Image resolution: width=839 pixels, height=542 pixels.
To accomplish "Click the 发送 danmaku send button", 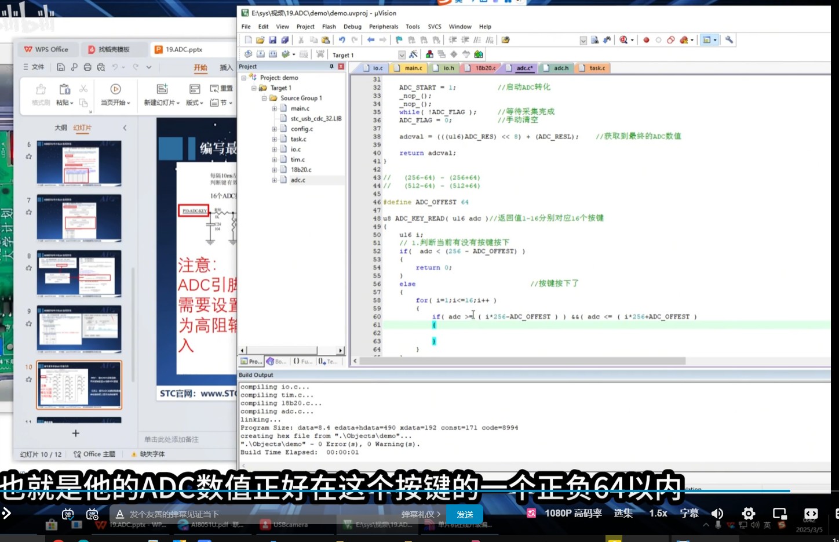I will [x=465, y=514].
